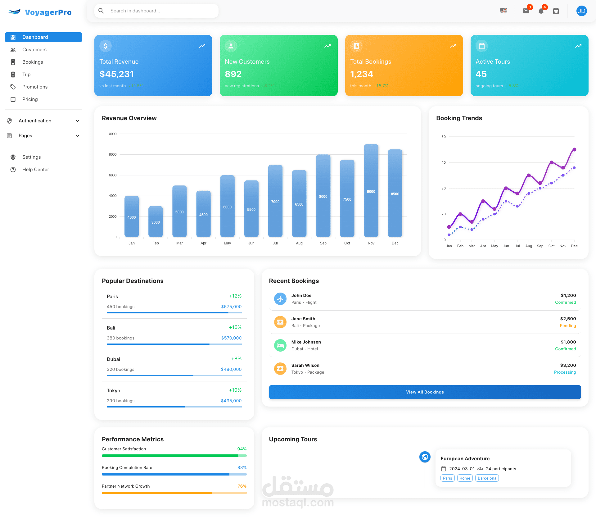
Task: Click trend arrow on Active Tours card
Action: pyautogui.click(x=578, y=46)
